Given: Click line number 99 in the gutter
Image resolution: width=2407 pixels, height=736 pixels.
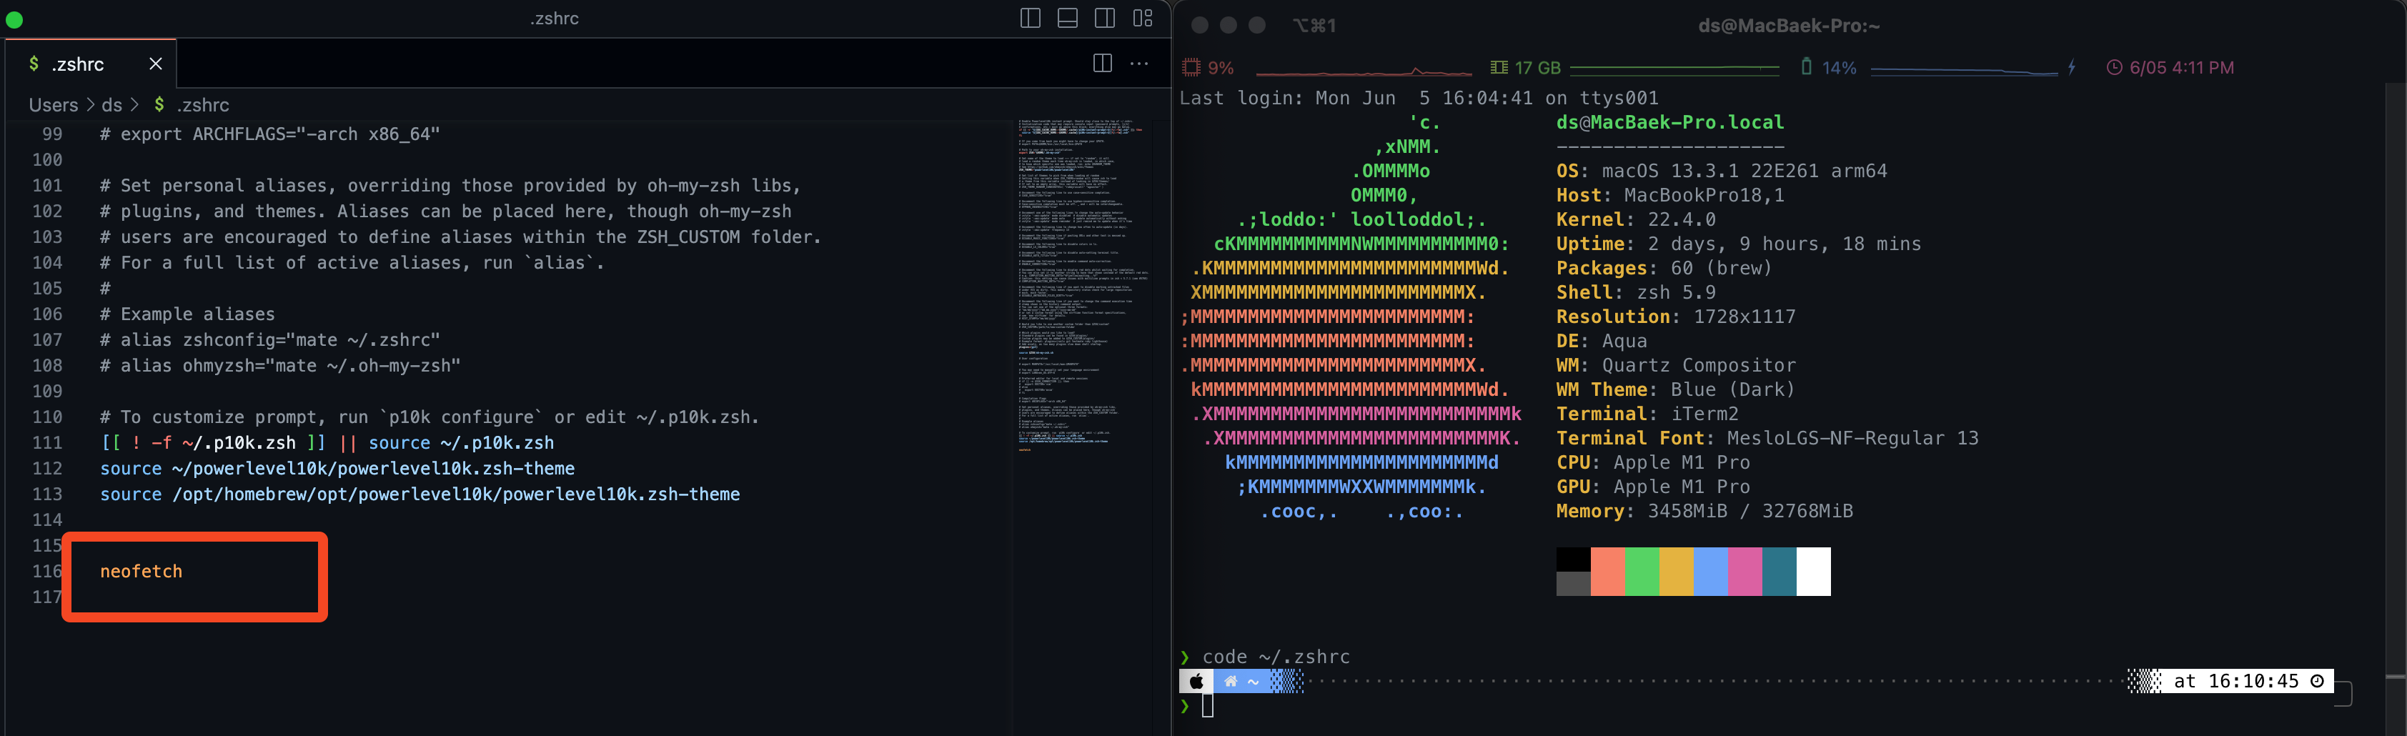Looking at the screenshot, I should coord(52,134).
